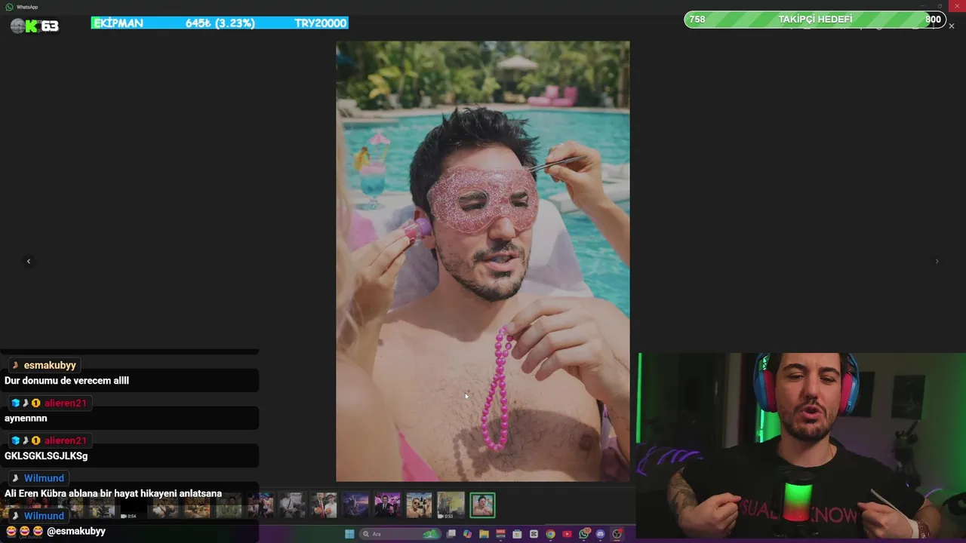Click the K63 channel logo overlay
The width and height of the screenshot is (966, 543).
pos(35,26)
